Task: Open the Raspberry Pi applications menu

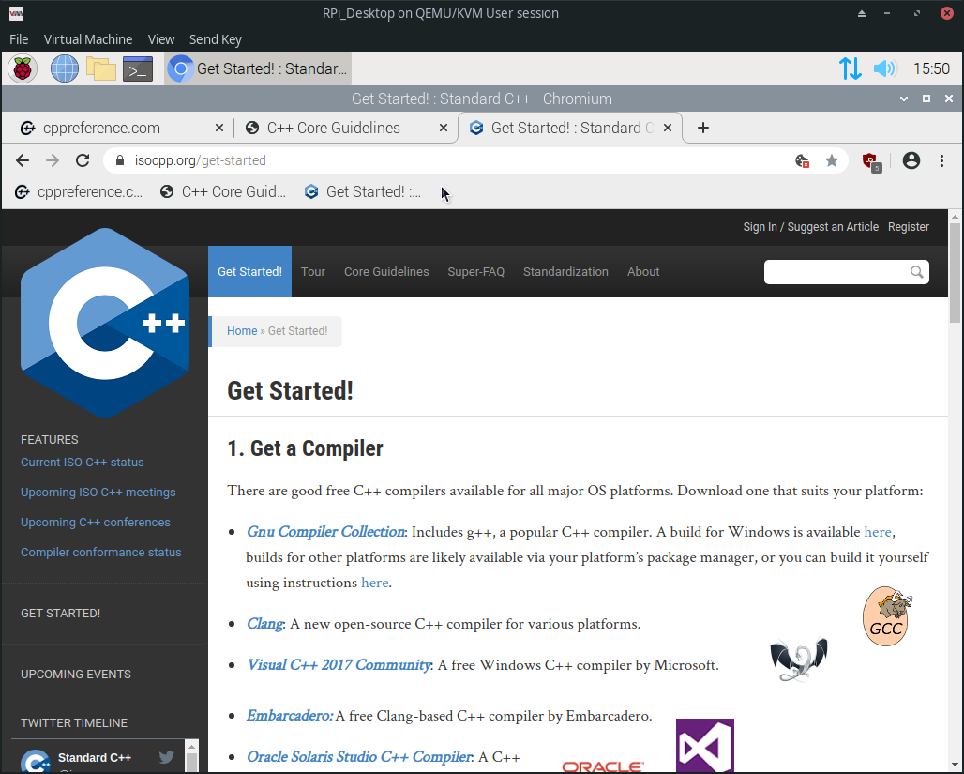Action: click(23, 68)
